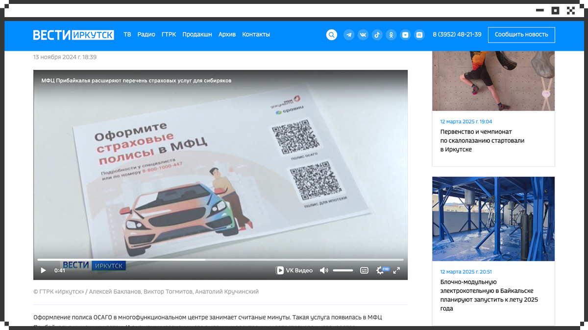Click the © ГТРК «Иркутск» credits line
Viewport: 588px width, 330px height.
[x=146, y=291]
